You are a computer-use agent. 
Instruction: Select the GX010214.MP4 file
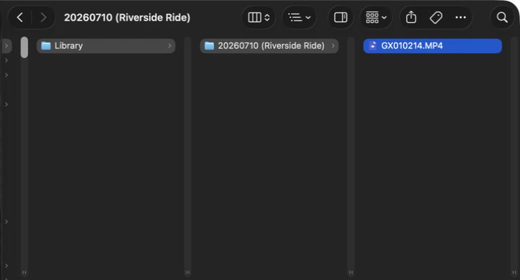tap(433, 46)
